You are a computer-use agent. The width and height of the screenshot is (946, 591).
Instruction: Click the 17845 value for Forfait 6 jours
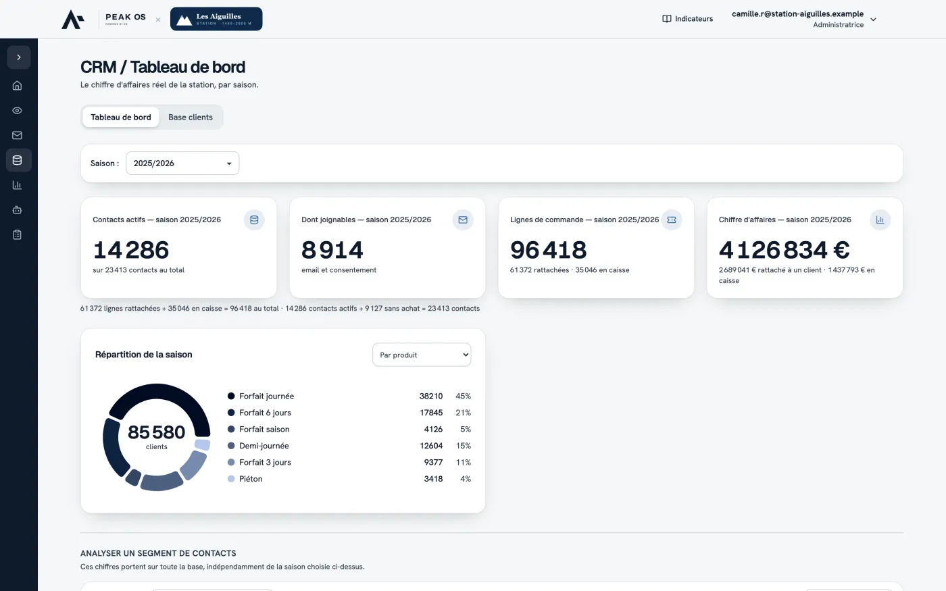coord(431,413)
